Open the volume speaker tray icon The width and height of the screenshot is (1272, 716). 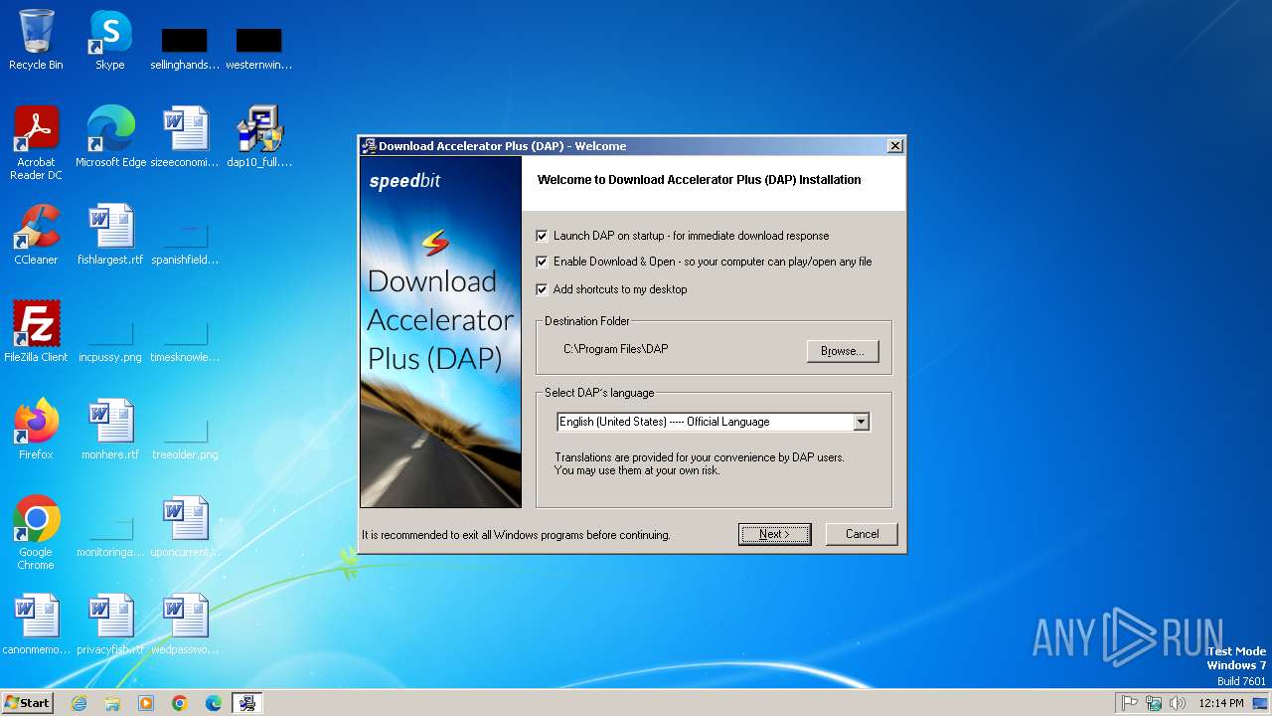click(1178, 703)
